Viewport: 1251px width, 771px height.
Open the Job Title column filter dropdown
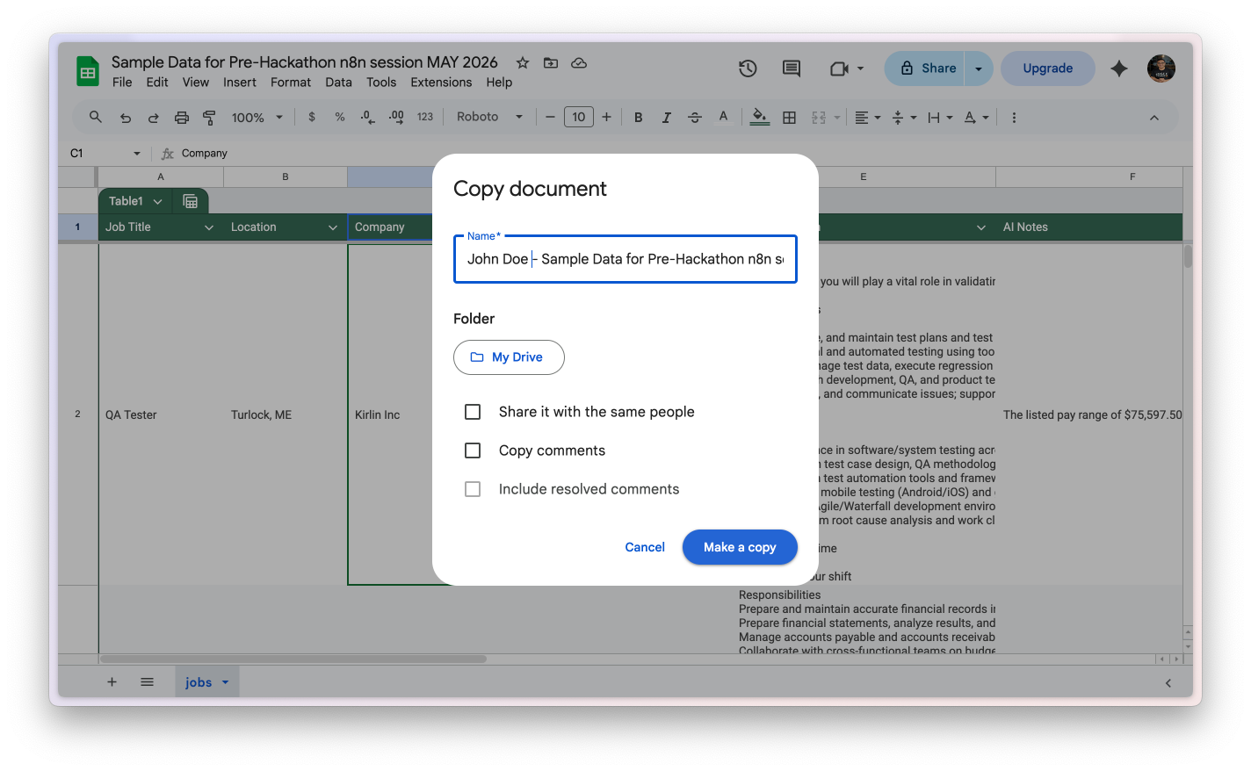(209, 227)
